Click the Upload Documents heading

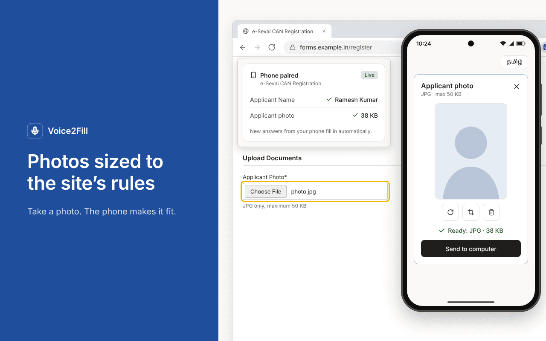click(x=272, y=158)
